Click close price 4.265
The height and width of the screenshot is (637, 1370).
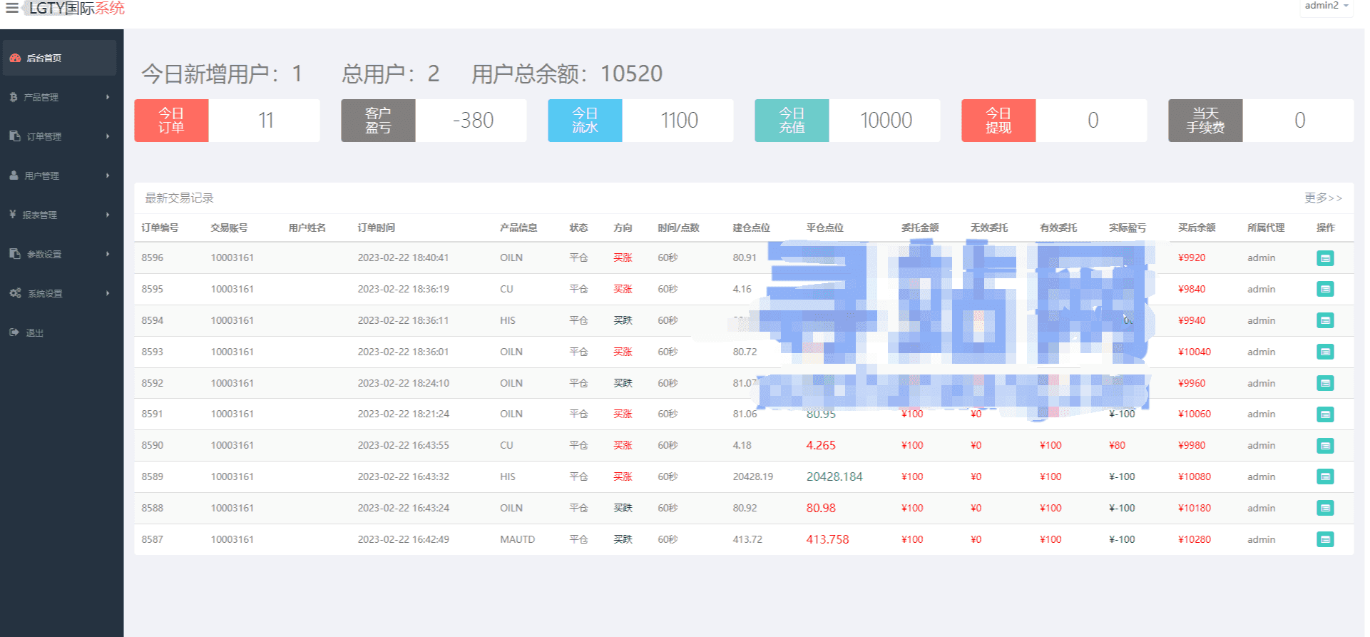[x=821, y=445]
